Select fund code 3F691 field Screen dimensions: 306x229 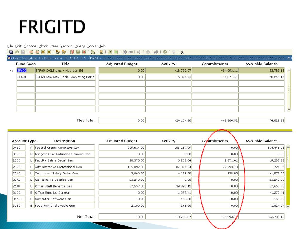point(26,77)
